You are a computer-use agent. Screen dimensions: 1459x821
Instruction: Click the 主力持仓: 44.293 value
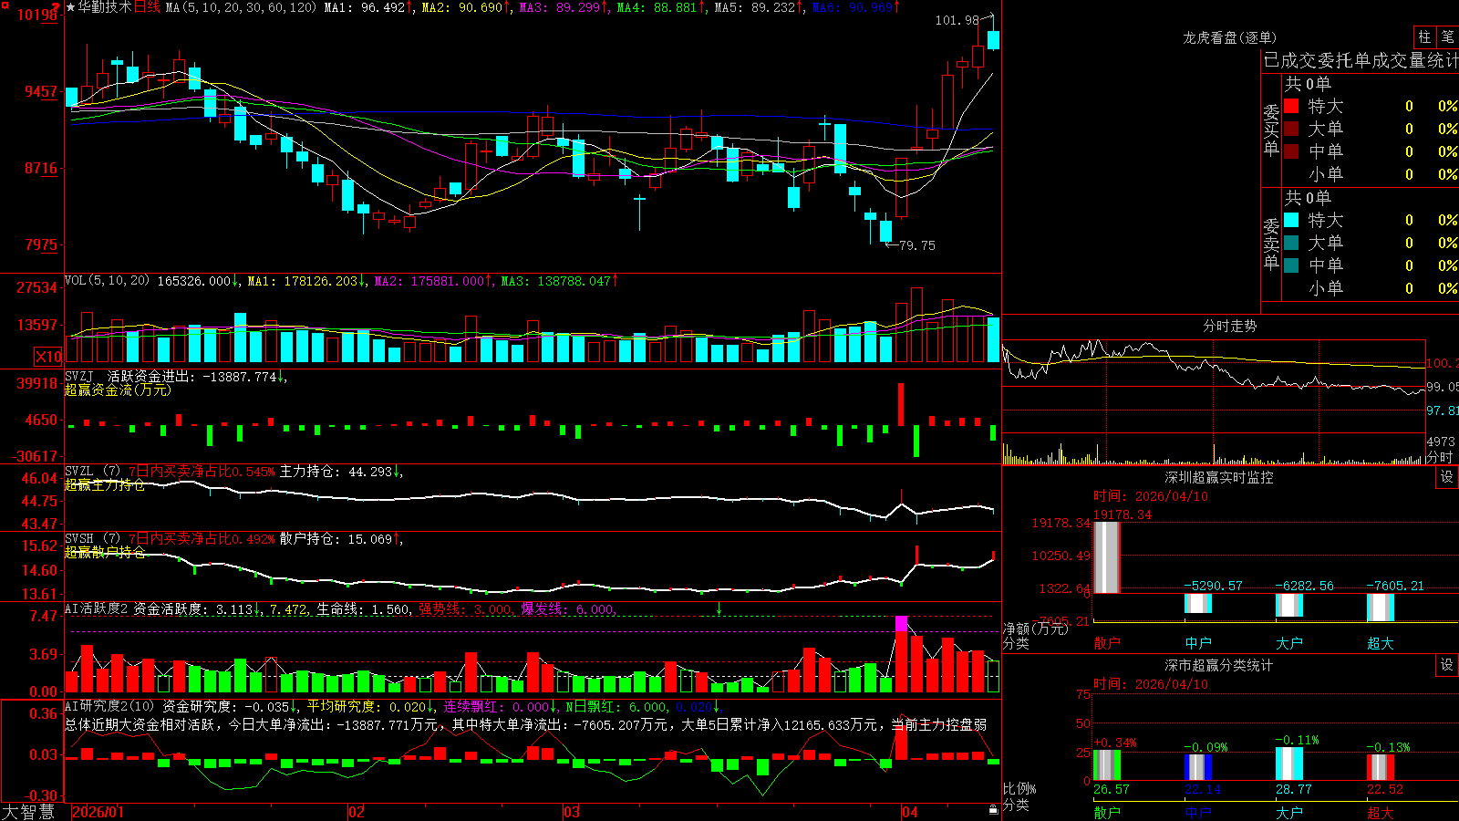336,472
